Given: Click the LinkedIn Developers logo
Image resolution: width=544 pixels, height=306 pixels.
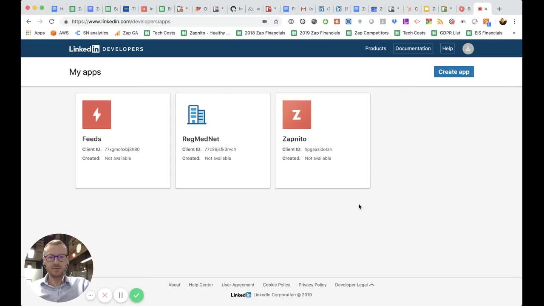Looking at the screenshot, I should click(x=105, y=48).
